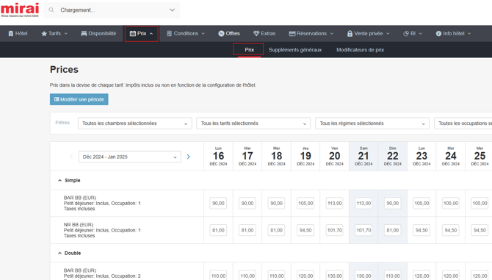Open the Déc 2024 - Jan 2025 selector
Screen dimensions: 492x280
coord(129,157)
